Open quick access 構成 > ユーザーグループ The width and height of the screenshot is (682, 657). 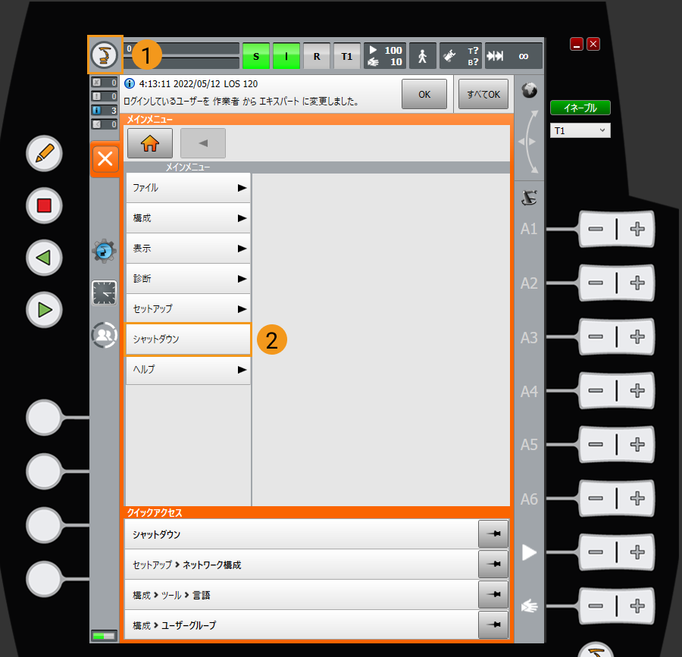302,625
